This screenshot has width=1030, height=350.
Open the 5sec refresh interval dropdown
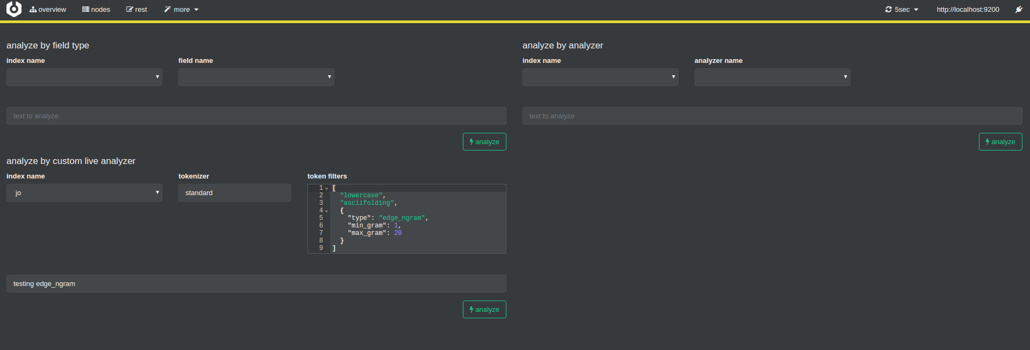(902, 10)
